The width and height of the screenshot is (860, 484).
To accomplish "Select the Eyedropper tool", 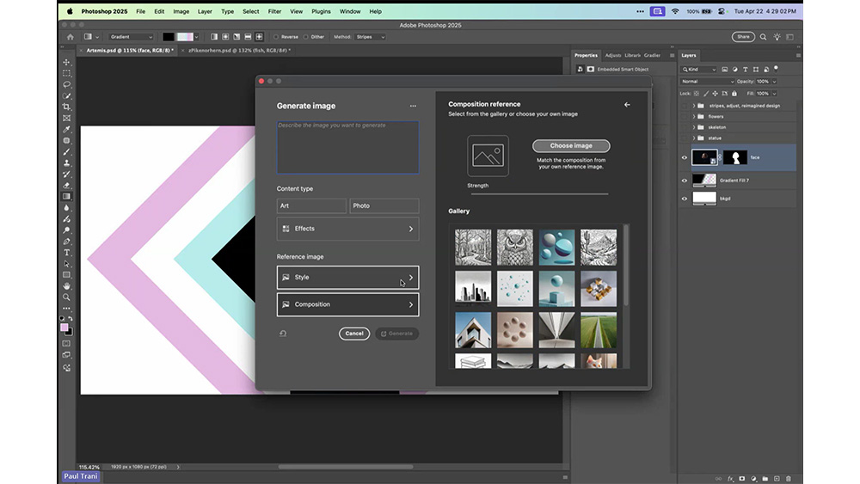I will [66, 129].
